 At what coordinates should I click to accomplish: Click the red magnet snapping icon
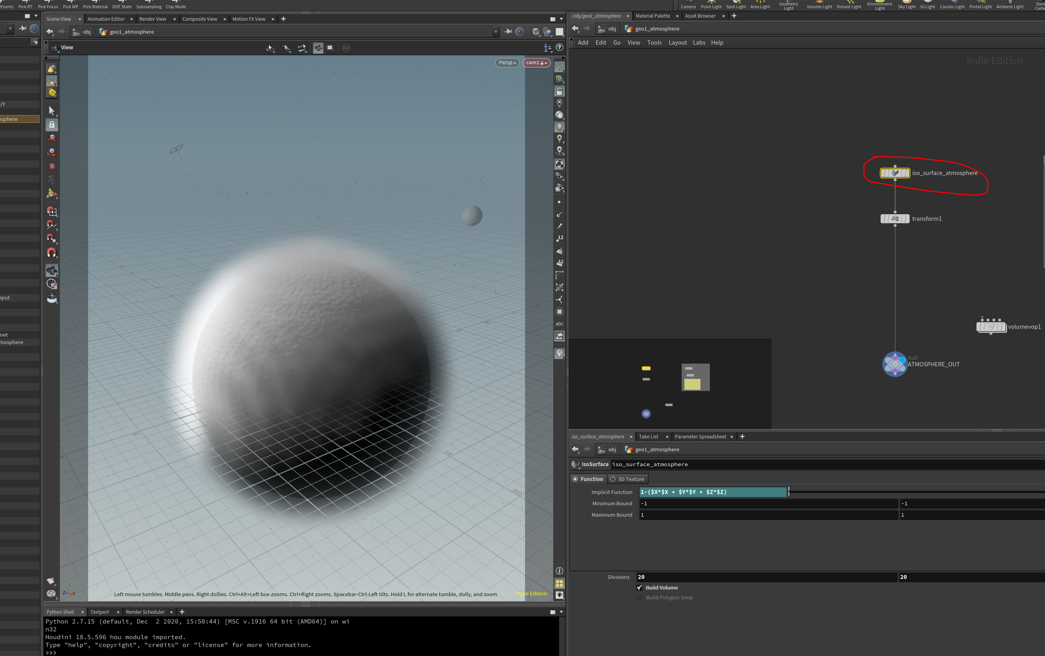point(52,252)
